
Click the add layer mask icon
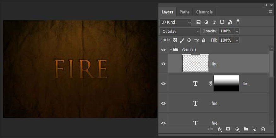click(228, 129)
